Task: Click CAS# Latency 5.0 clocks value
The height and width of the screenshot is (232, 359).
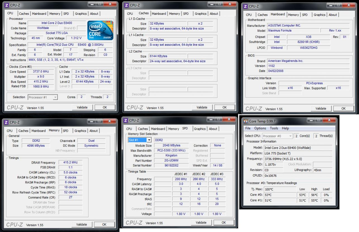Action: point(70,173)
